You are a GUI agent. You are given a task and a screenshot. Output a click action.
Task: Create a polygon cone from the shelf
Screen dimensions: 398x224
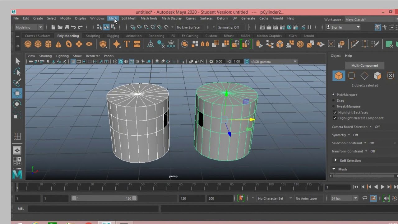click(58, 44)
